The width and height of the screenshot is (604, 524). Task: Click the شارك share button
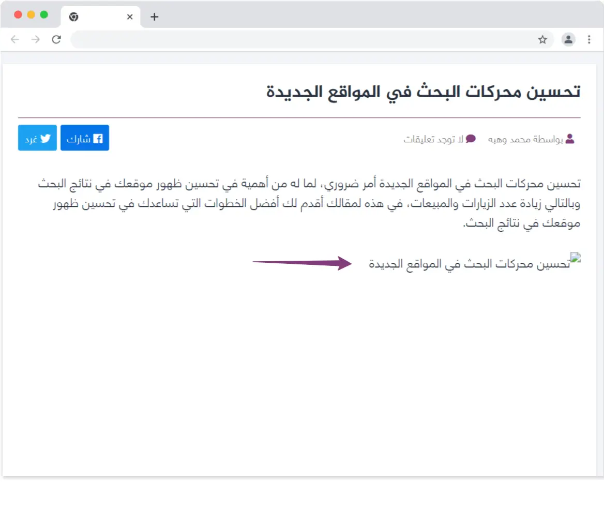pyautogui.click(x=84, y=138)
